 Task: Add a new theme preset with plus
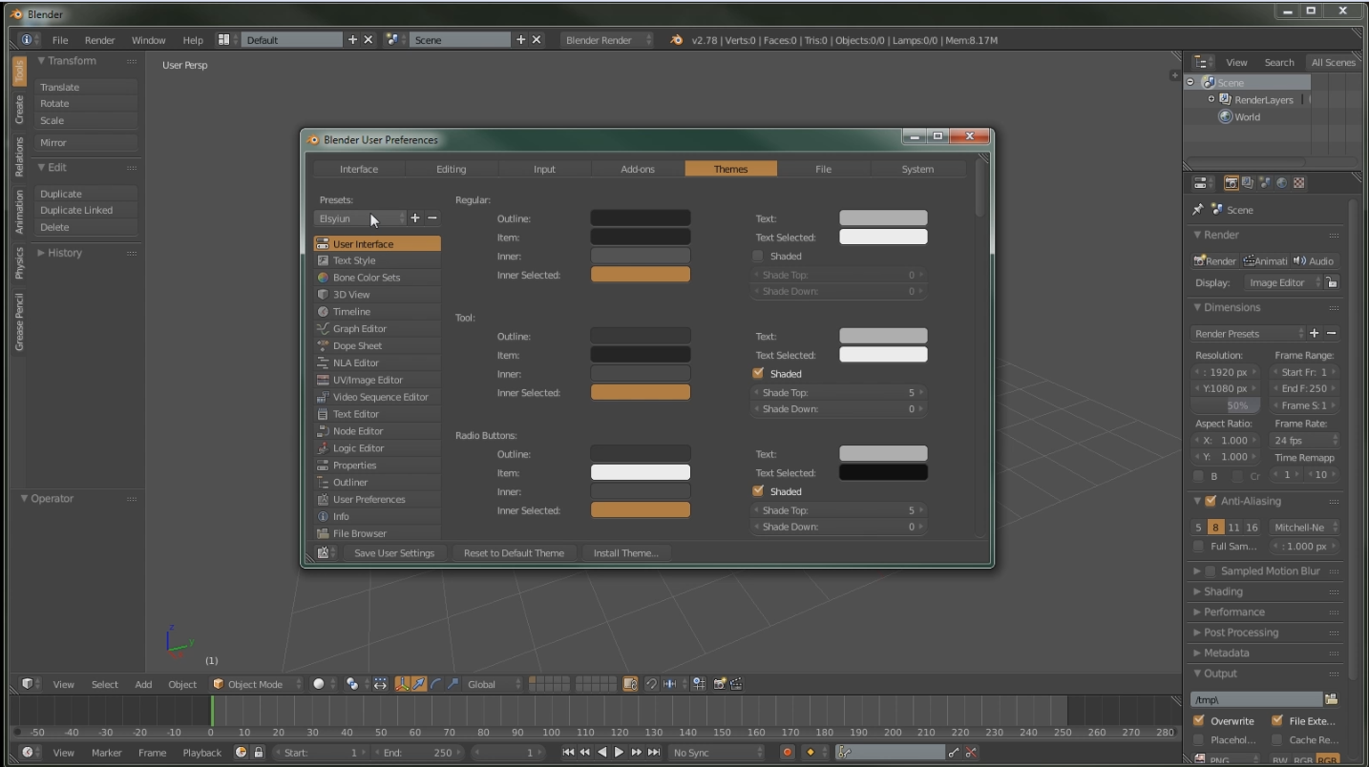point(415,218)
